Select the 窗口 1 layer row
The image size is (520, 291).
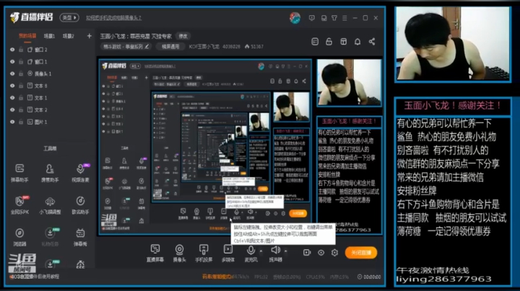tap(51, 61)
